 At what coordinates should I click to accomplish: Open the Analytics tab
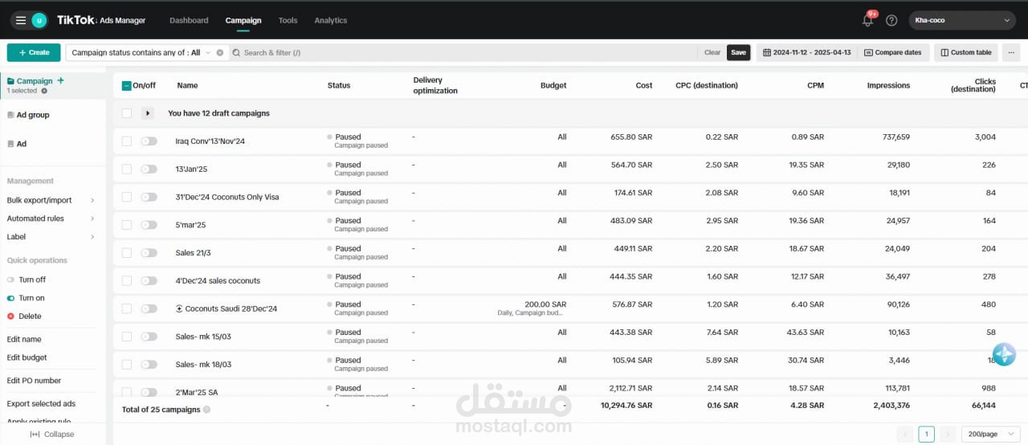click(331, 20)
